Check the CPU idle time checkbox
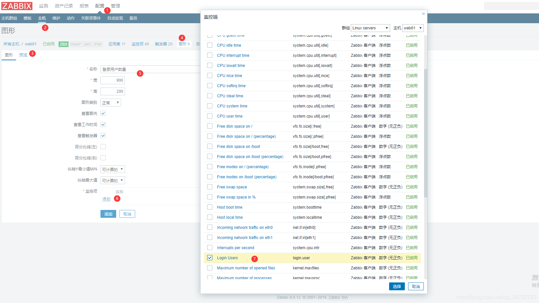539x303 pixels. point(210,45)
